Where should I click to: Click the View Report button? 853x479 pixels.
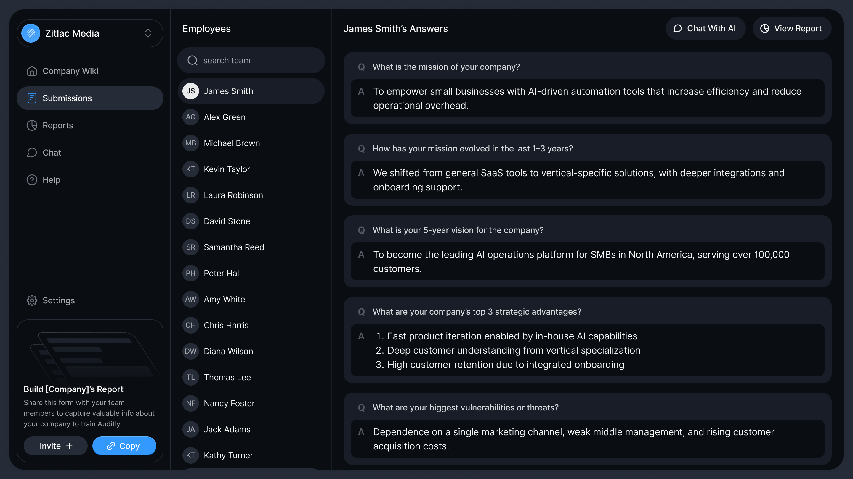click(x=791, y=28)
